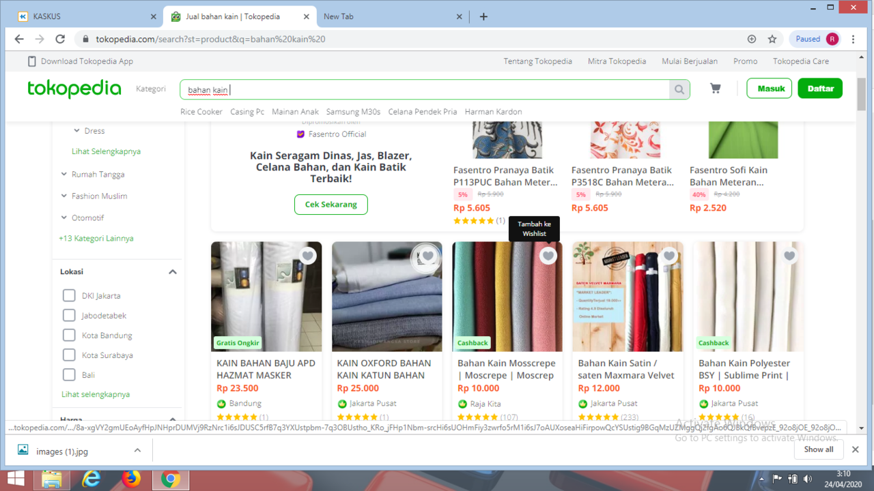Open images (1).jpg download options arrow

pyautogui.click(x=137, y=450)
